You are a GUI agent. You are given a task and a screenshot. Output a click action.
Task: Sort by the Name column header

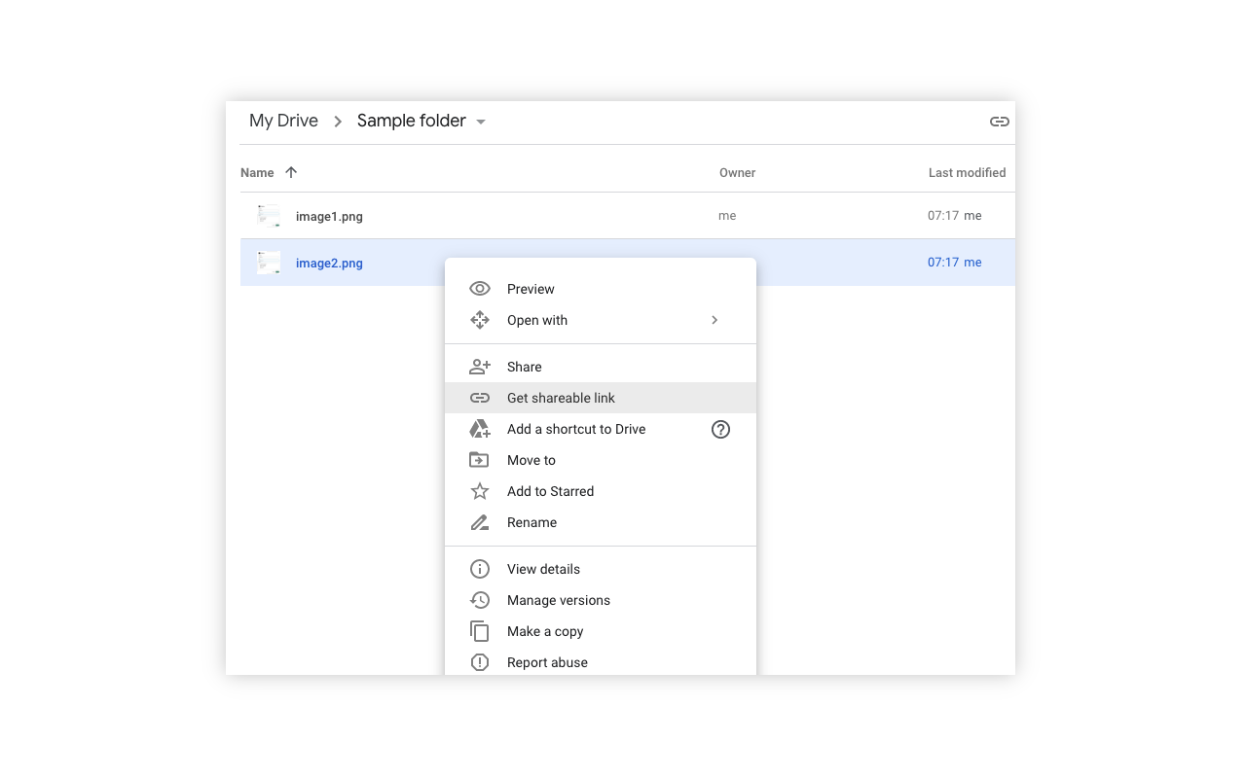tap(257, 172)
